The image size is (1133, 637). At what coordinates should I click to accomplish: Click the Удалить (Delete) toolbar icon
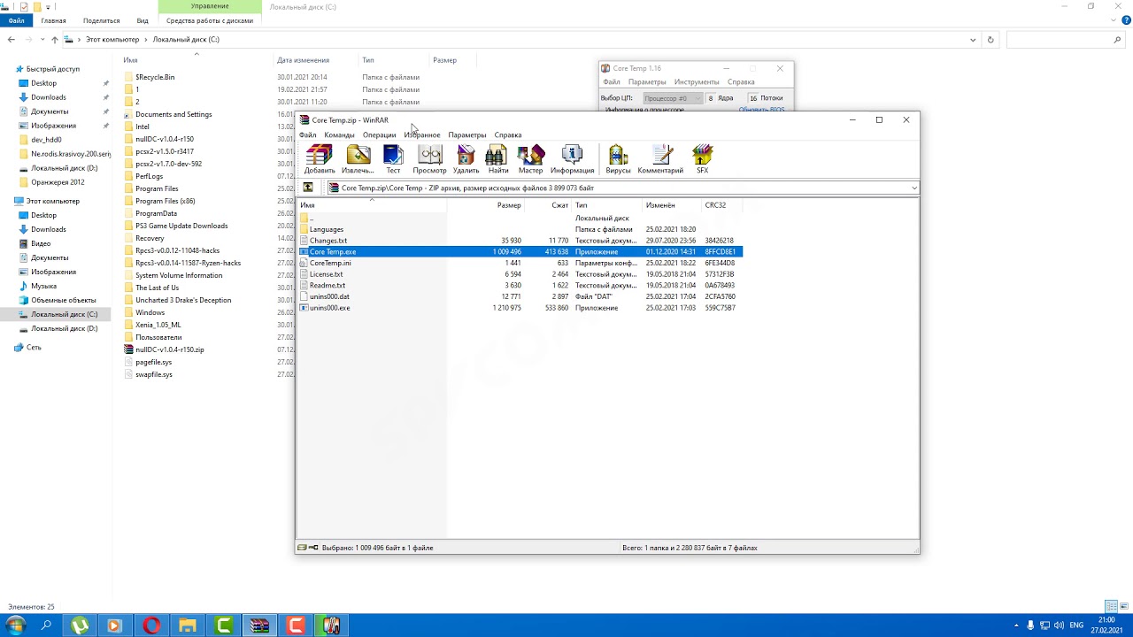click(466, 158)
